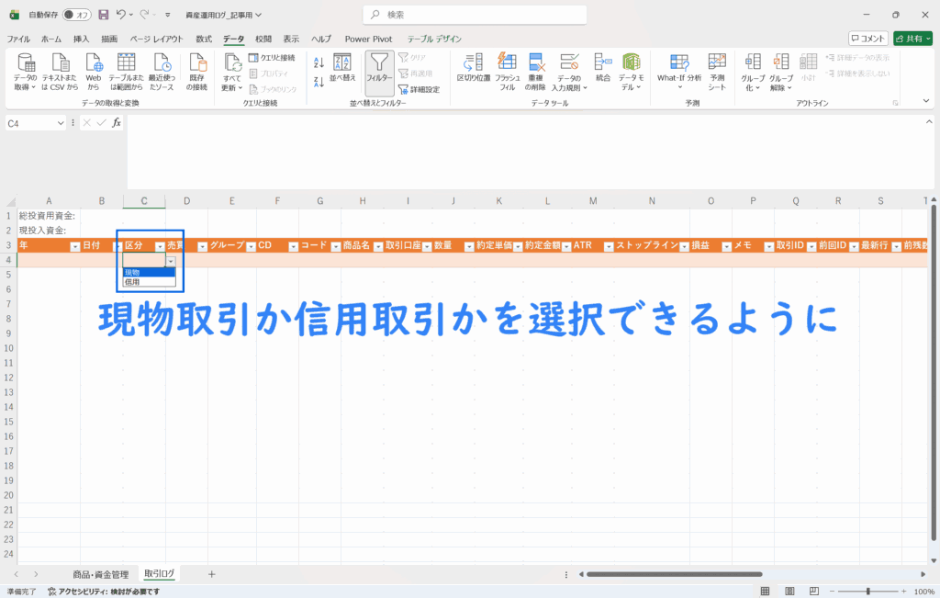
Task: Click the Text to Columns icon
Action: 474,62
